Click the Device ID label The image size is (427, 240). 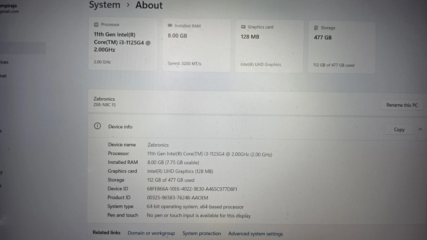(x=118, y=189)
